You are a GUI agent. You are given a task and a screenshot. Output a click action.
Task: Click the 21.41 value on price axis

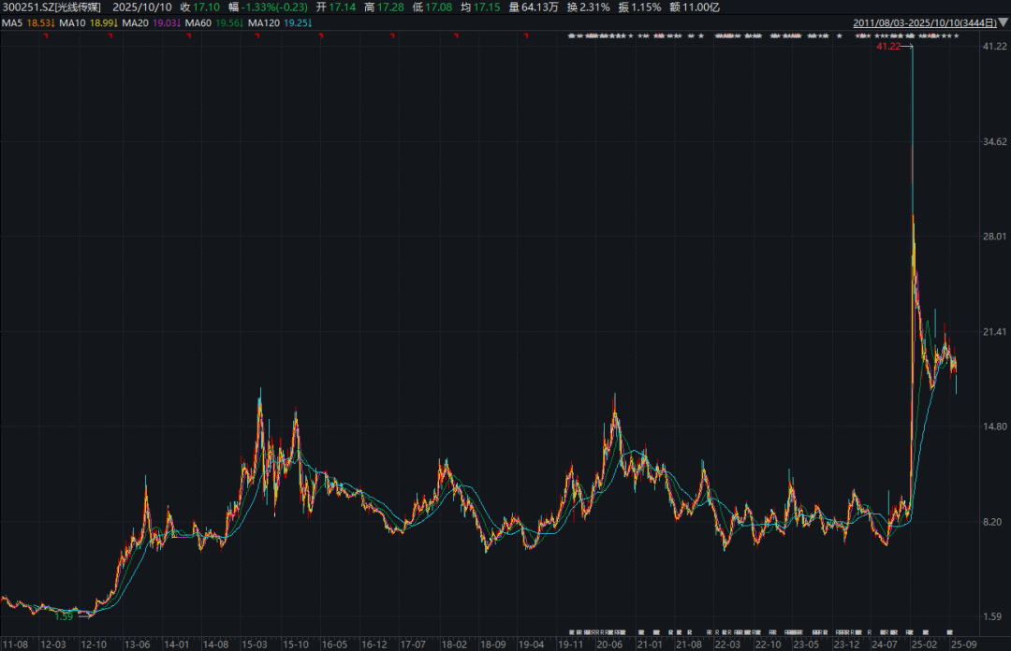pyautogui.click(x=994, y=332)
